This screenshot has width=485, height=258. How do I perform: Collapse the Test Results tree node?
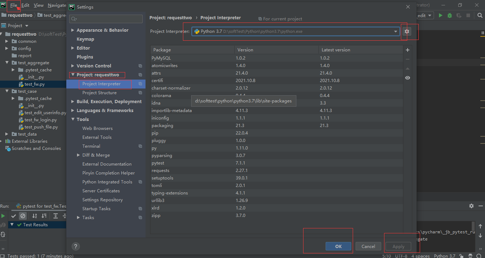[12, 225]
